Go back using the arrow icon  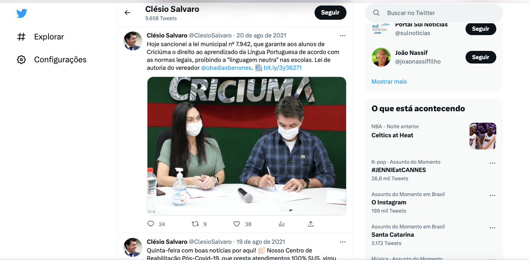(127, 13)
